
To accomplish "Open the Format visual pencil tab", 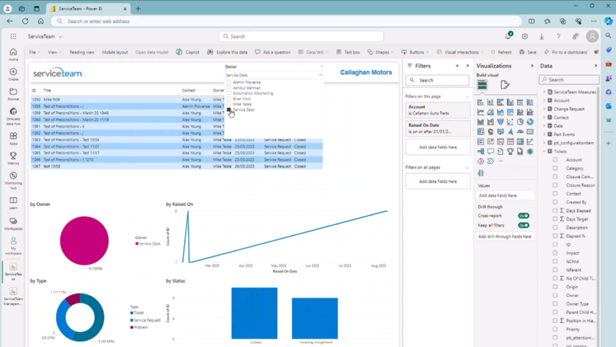I will point(505,84).
